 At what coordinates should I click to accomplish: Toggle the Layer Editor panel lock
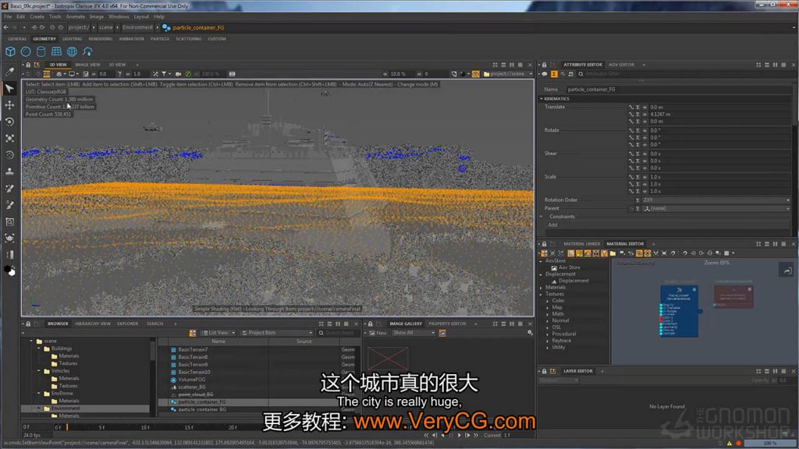544,372
